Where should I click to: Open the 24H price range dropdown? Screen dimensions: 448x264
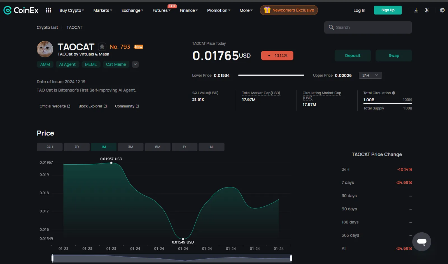370,75
